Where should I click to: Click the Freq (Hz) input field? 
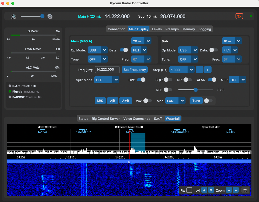pyautogui.click(x=107, y=70)
